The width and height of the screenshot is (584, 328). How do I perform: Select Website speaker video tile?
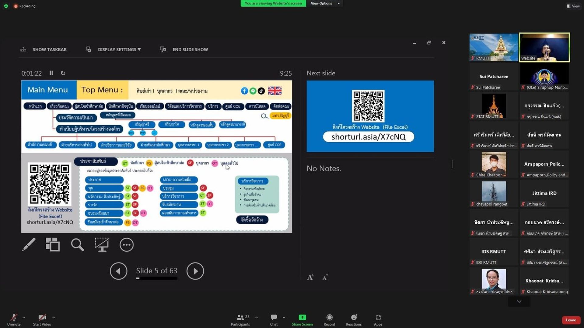coord(544,47)
